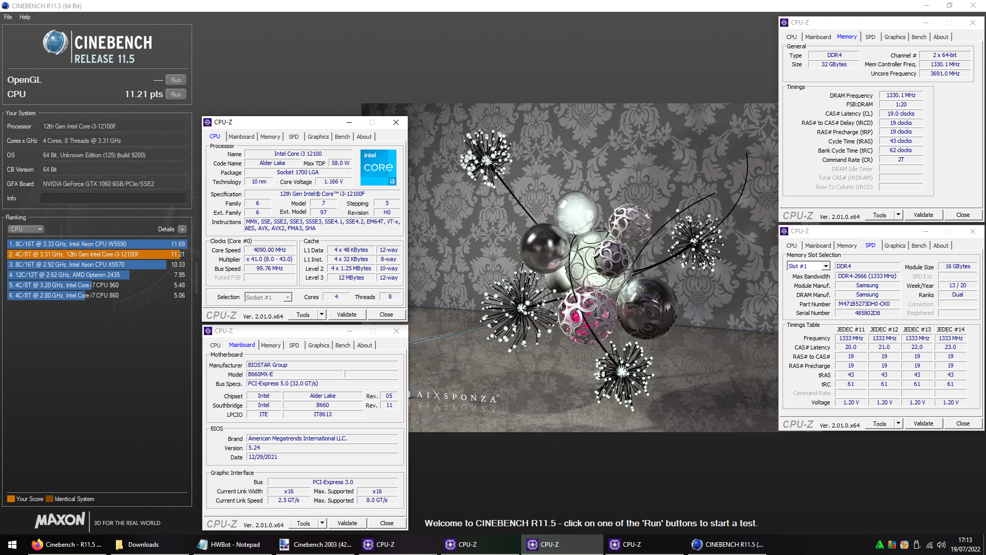This screenshot has height=555, width=986.
Task: Switch to Bench tab in CPU window
Action: point(342,137)
